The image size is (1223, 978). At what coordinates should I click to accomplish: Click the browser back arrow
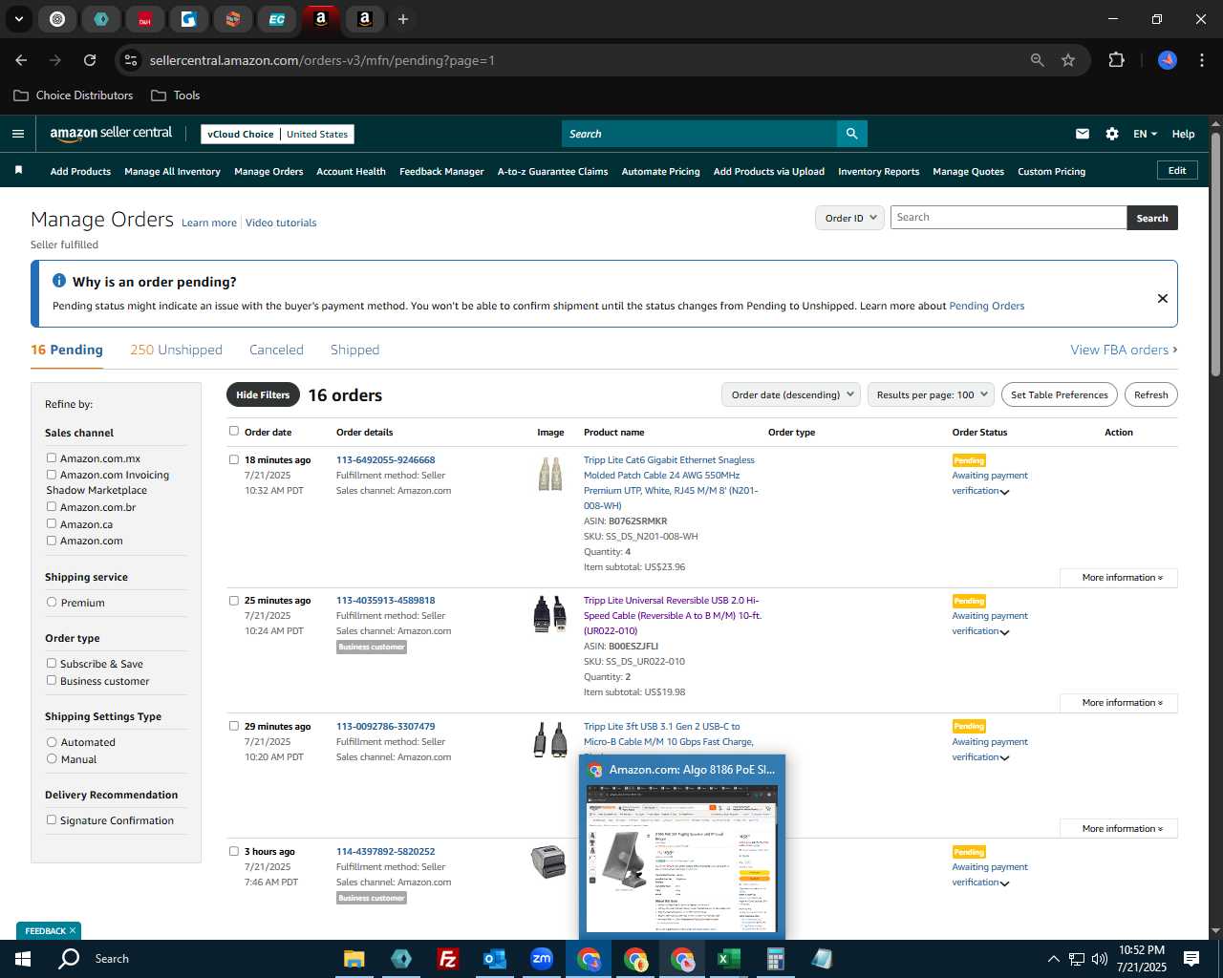[21, 60]
